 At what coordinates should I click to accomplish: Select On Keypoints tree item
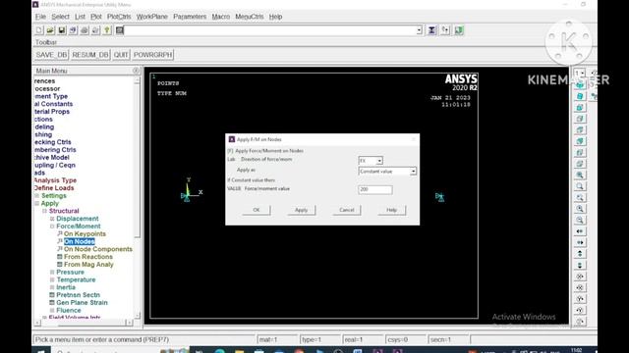click(85, 233)
